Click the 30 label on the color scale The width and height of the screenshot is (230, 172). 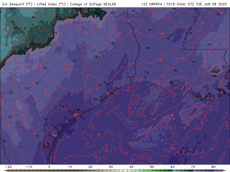click(111, 167)
